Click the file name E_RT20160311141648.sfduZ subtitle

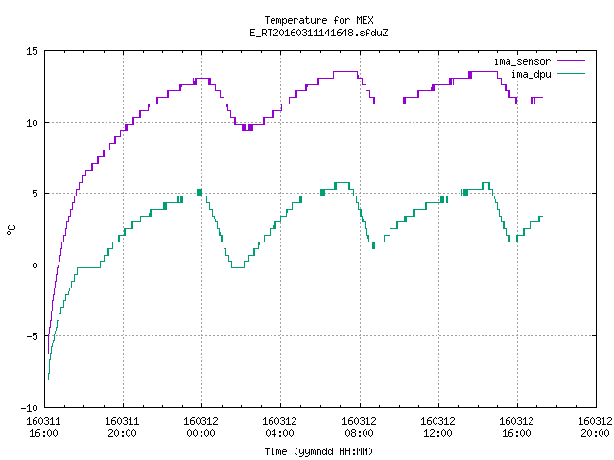319,33
